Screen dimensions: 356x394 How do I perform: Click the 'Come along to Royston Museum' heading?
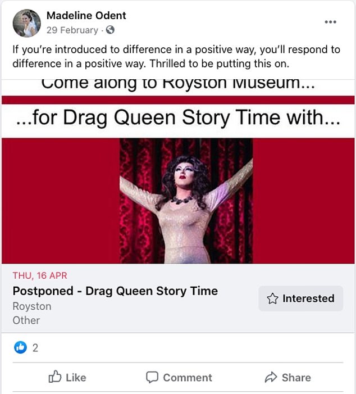tap(177, 83)
